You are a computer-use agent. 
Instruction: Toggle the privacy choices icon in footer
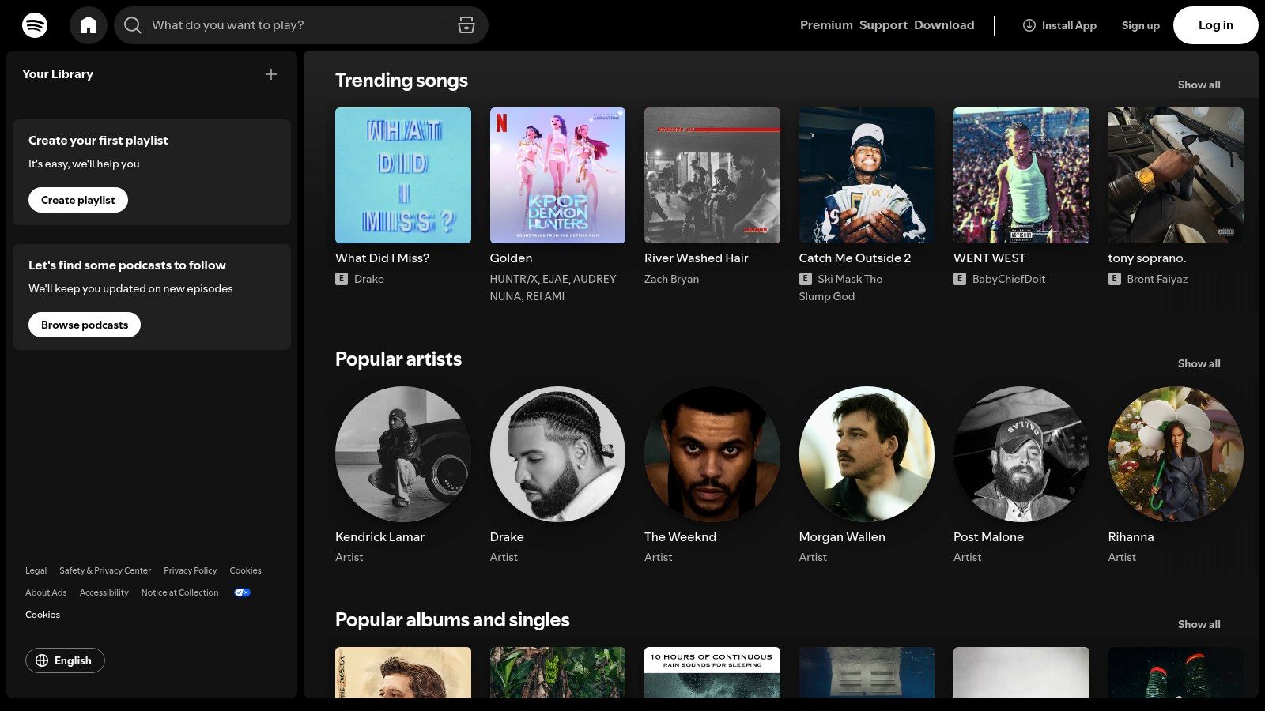[x=242, y=592]
